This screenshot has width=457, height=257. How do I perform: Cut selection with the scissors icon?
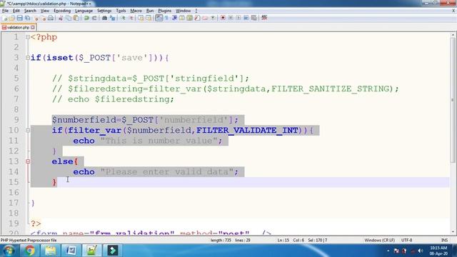(x=61, y=18)
